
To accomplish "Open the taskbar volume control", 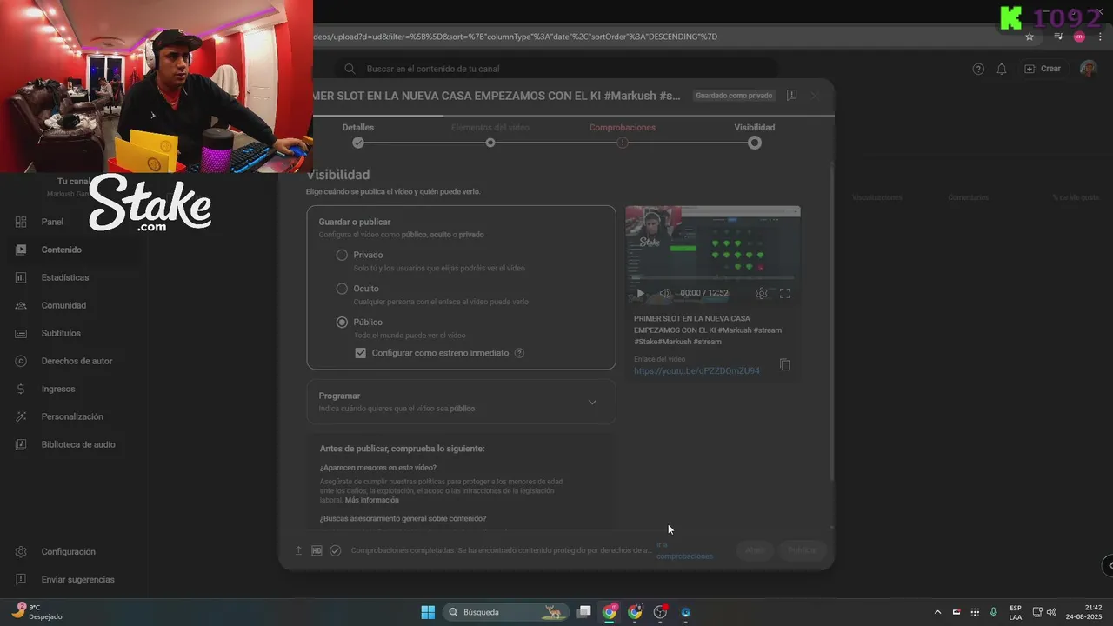I will [x=1051, y=612].
